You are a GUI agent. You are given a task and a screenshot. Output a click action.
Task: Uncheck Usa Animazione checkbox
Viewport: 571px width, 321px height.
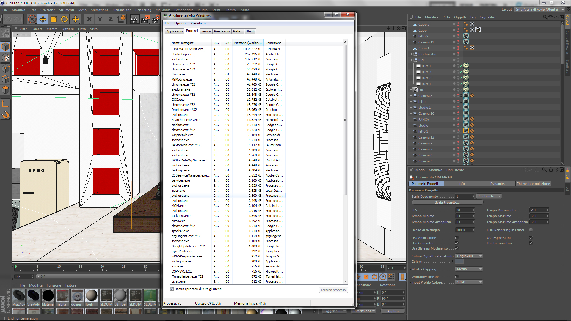tap(457, 238)
